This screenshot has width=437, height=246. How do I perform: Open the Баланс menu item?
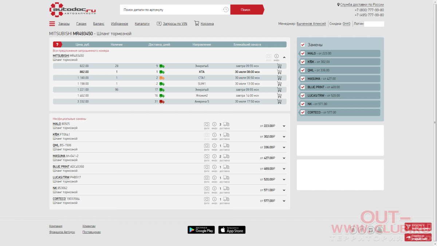coord(99,24)
